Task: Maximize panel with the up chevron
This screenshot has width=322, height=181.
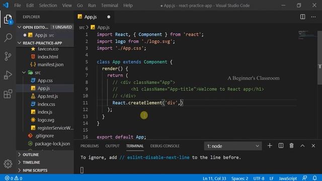Action: (x=302, y=146)
